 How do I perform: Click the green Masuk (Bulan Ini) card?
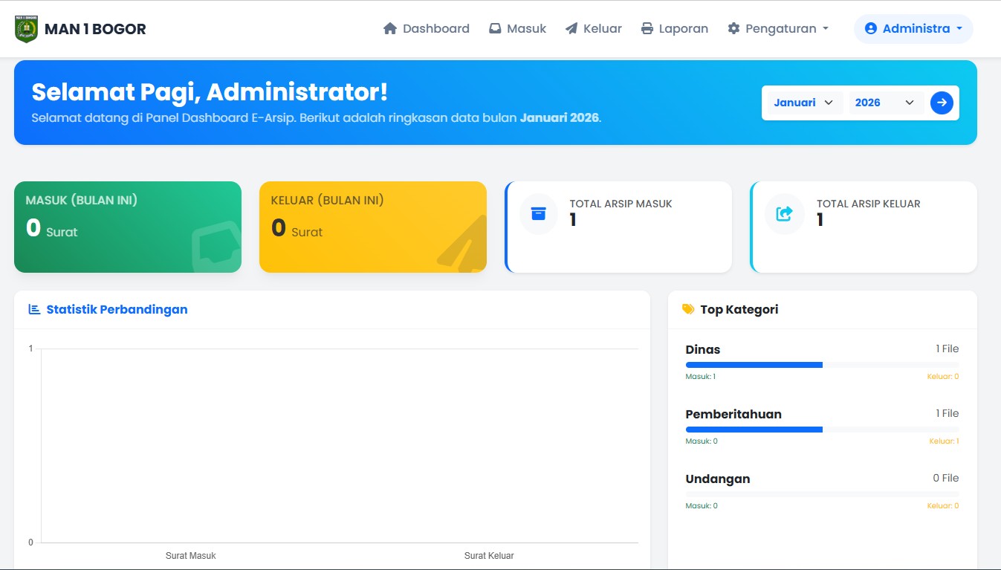pos(127,227)
